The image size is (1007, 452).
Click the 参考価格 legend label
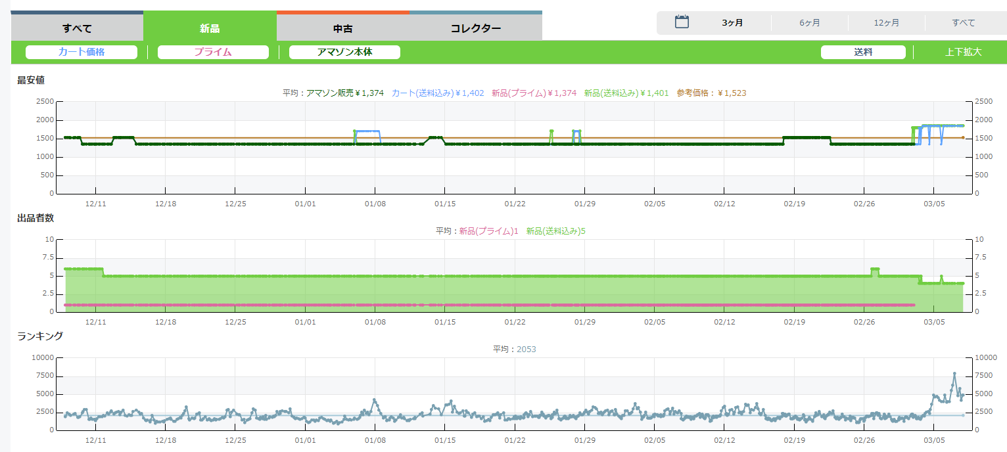pos(711,93)
